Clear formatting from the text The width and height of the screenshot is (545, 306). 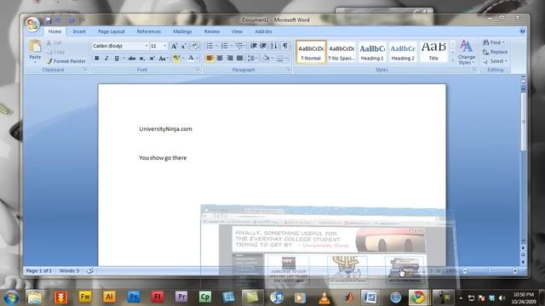click(x=195, y=46)
